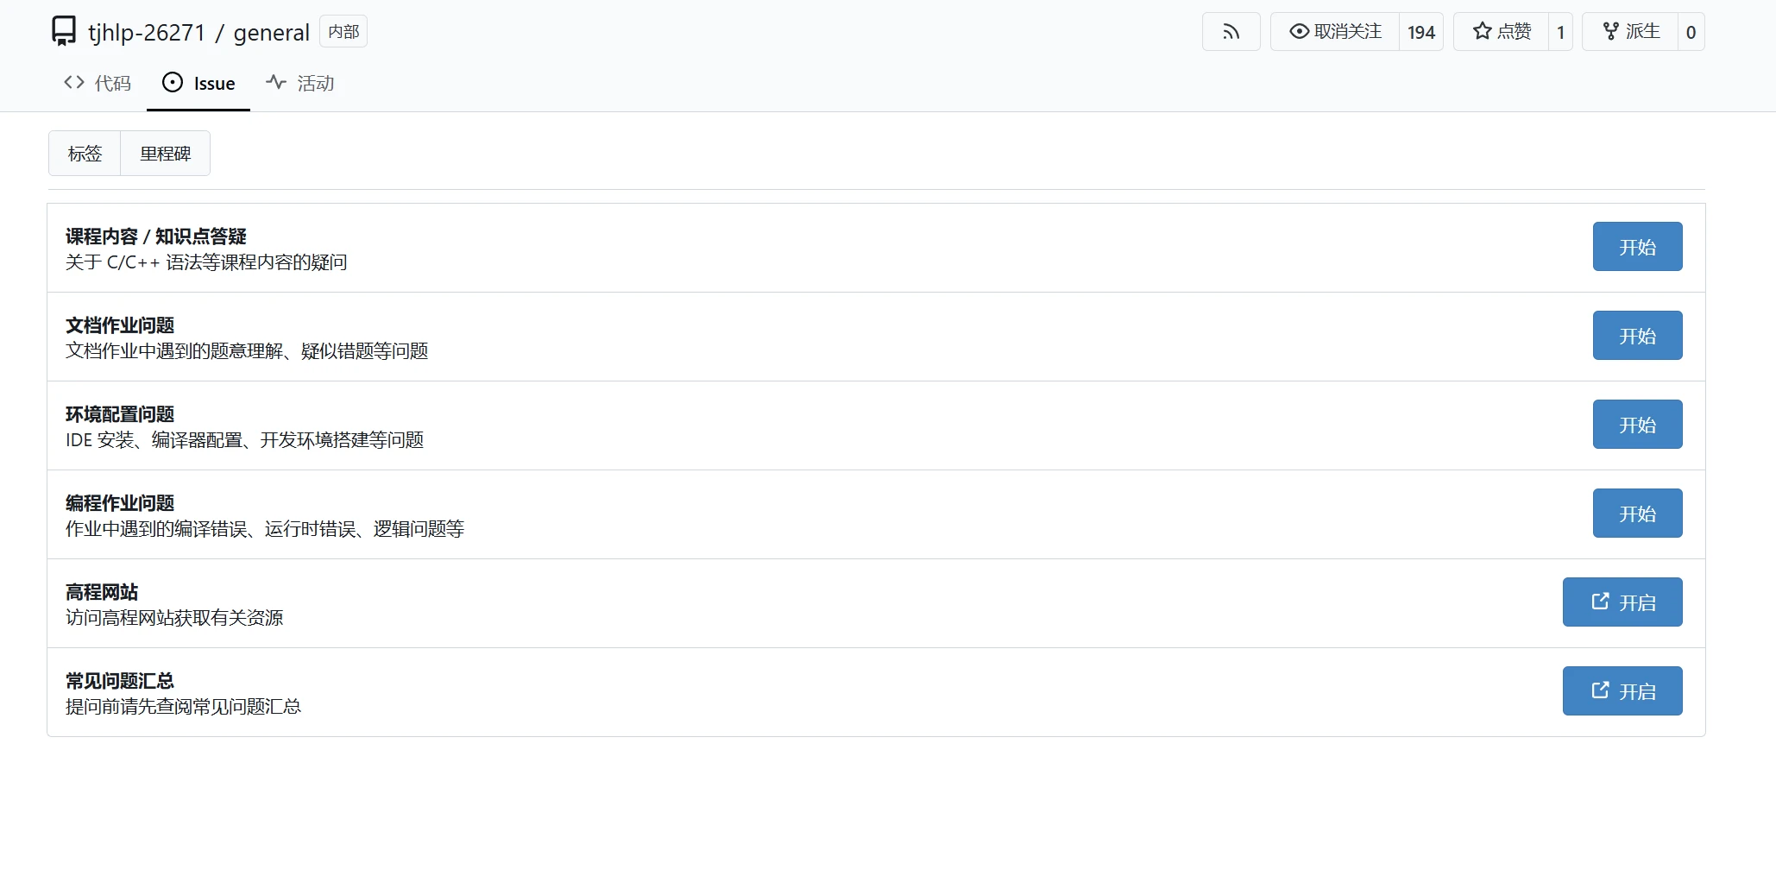Select the Issue tab
This screenshot has width=1776, height=895.
click(x=198, y=83)
